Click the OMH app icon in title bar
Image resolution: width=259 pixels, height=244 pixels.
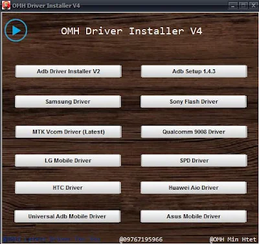[6, 5]
